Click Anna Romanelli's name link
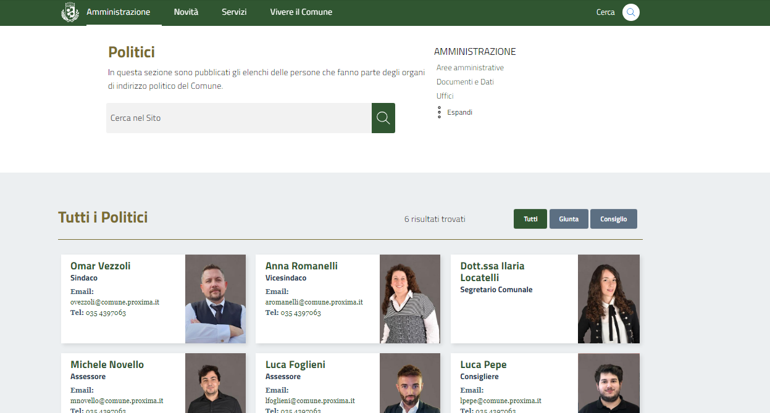Viewport: 770px width, 413px height. click(301, 266)
